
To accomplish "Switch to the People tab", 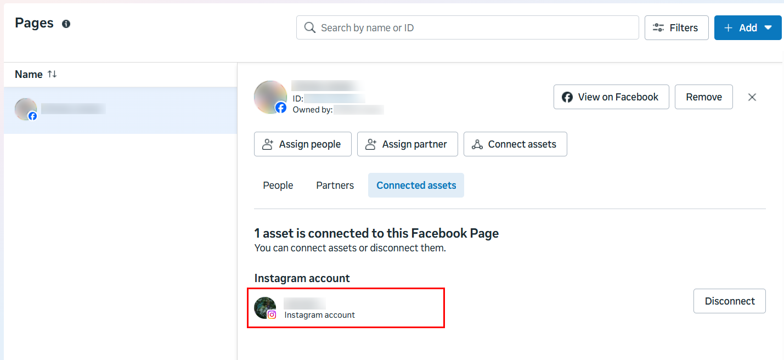I will click(278, 185).
